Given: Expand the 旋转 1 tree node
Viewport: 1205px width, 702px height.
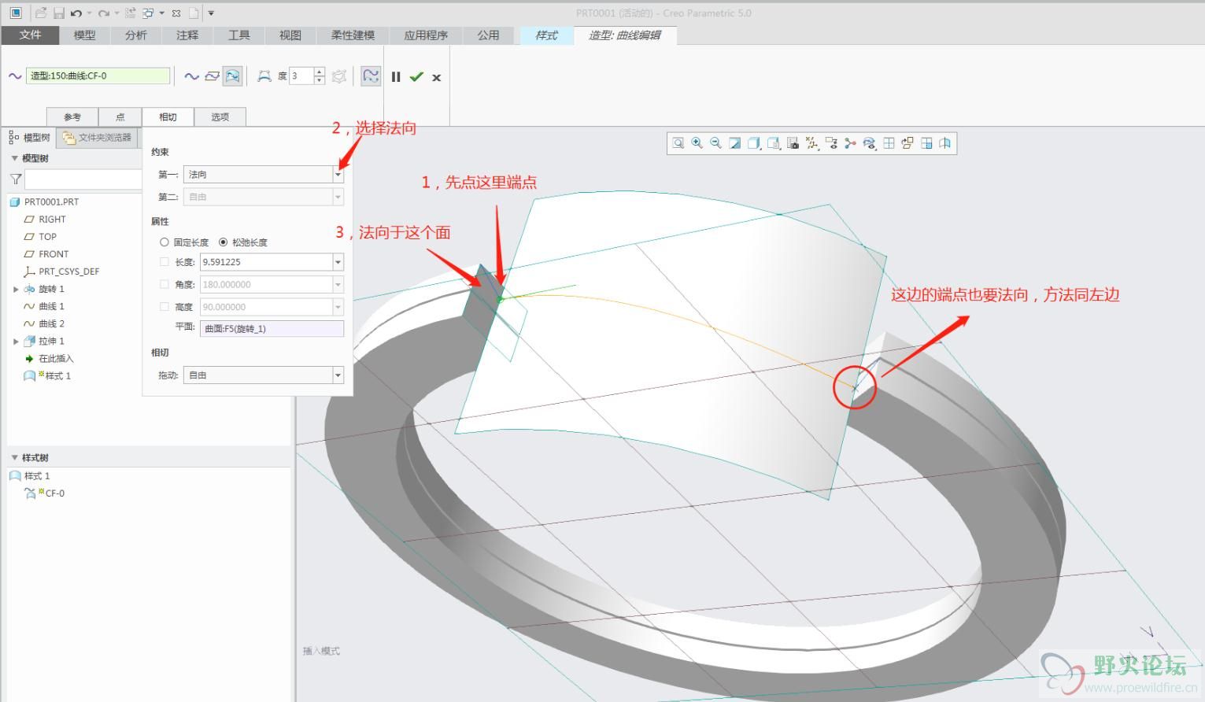Looking at the screenshot, I should (16, 290).
